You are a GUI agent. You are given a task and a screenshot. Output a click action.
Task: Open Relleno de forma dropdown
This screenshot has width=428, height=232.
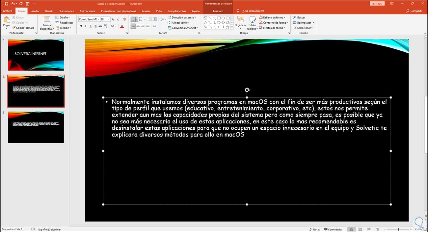click(x=272, y=17)
